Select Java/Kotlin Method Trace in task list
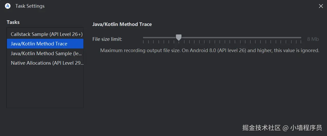 [x=39, y=44]
